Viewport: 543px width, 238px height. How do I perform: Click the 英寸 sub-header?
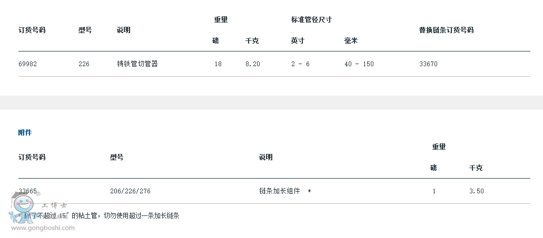coord(298,41)
